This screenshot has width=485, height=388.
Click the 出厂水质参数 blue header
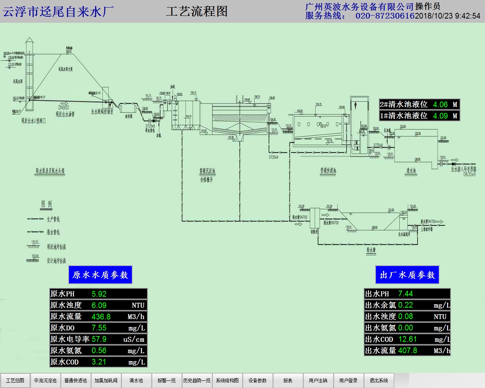click(x=407, y=275)
